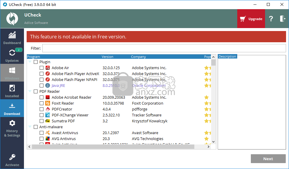The image size is (289, 169).
Task: Click the AVG Antivirus icon
Action: 48,139
